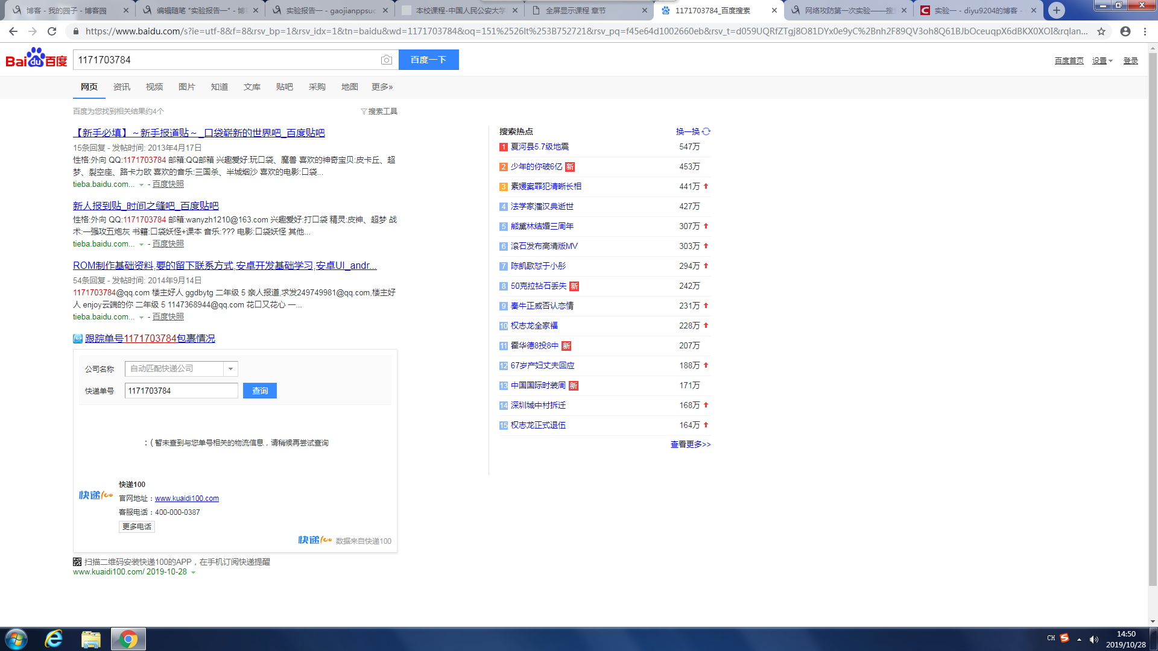The height and width of the screenshot is (651, 1158).
Task: Click the 百度一下 search button
Action: (428, 60)
